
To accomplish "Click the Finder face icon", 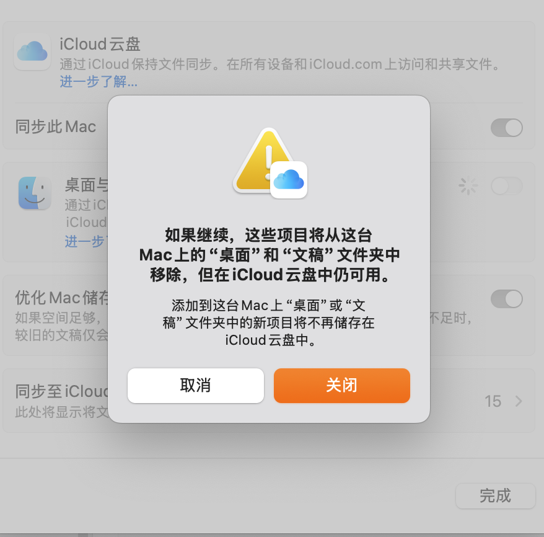I will point(35,193).
